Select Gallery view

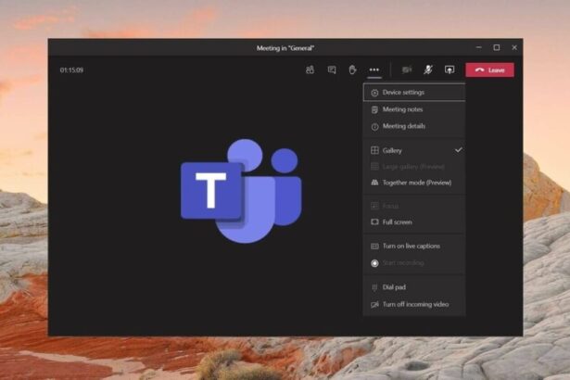[x=414, y=150]
